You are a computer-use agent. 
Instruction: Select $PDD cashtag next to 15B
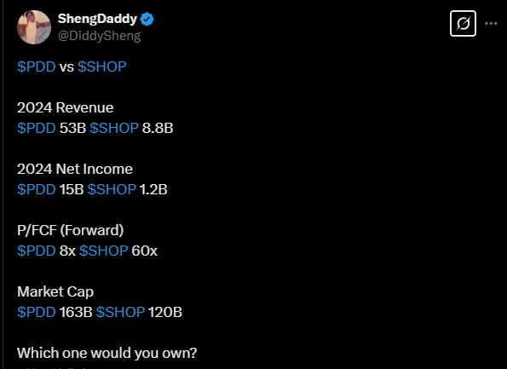pos(36,189)
